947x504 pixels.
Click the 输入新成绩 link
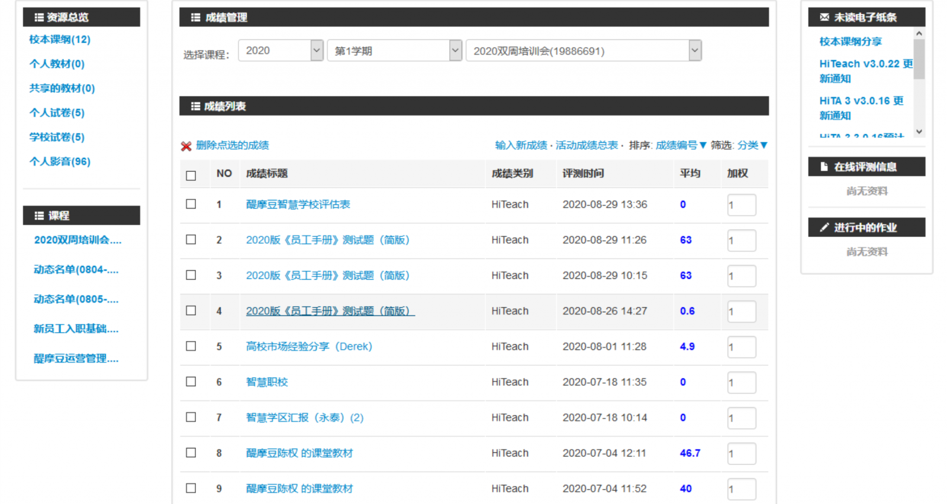point(521,145)
